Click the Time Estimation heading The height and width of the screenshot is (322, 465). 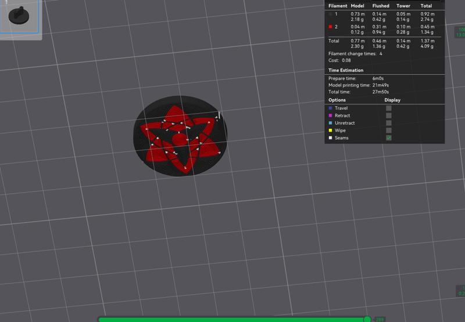point(346,70)
